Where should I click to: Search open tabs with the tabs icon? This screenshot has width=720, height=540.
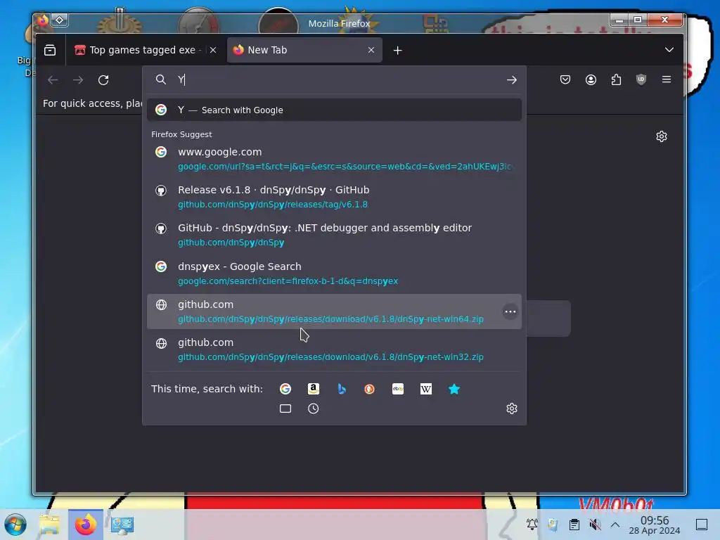285,409
